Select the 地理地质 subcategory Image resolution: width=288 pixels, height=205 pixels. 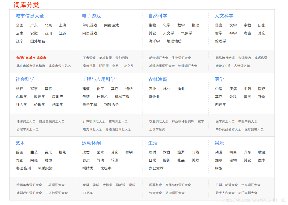(x=174, y=41)
